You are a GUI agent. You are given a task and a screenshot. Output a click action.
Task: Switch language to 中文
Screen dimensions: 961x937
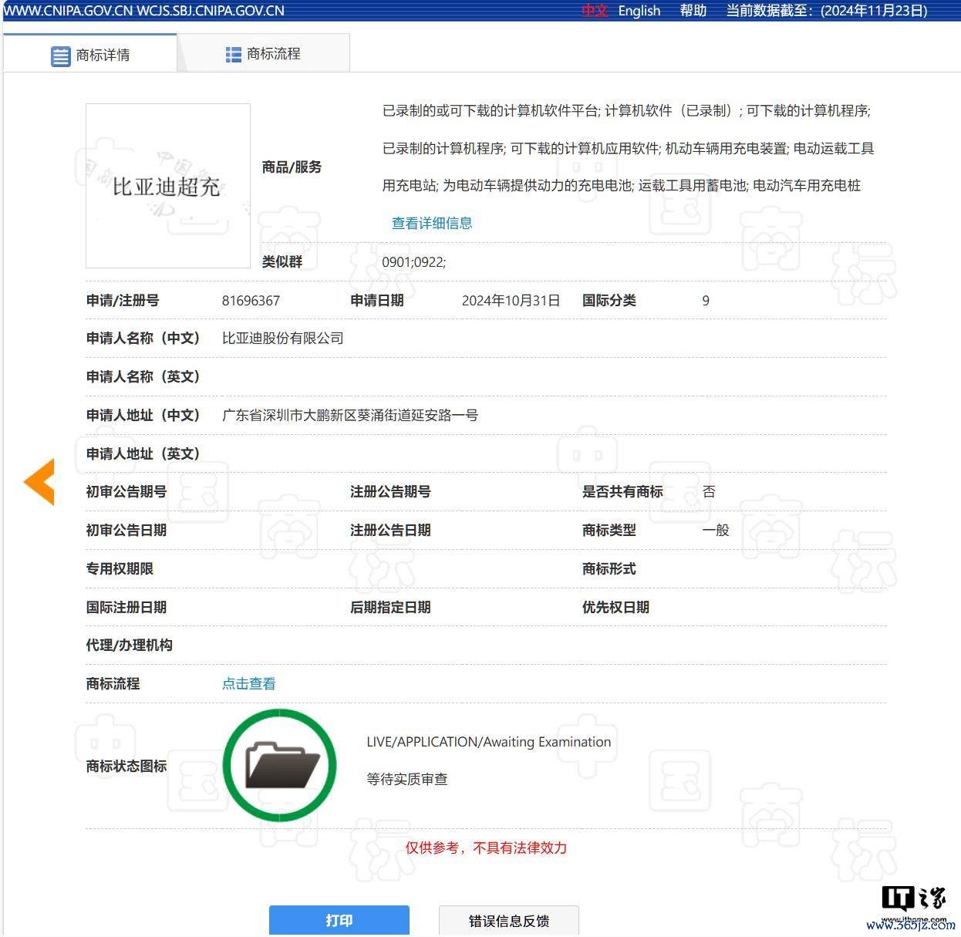(595, 11)
